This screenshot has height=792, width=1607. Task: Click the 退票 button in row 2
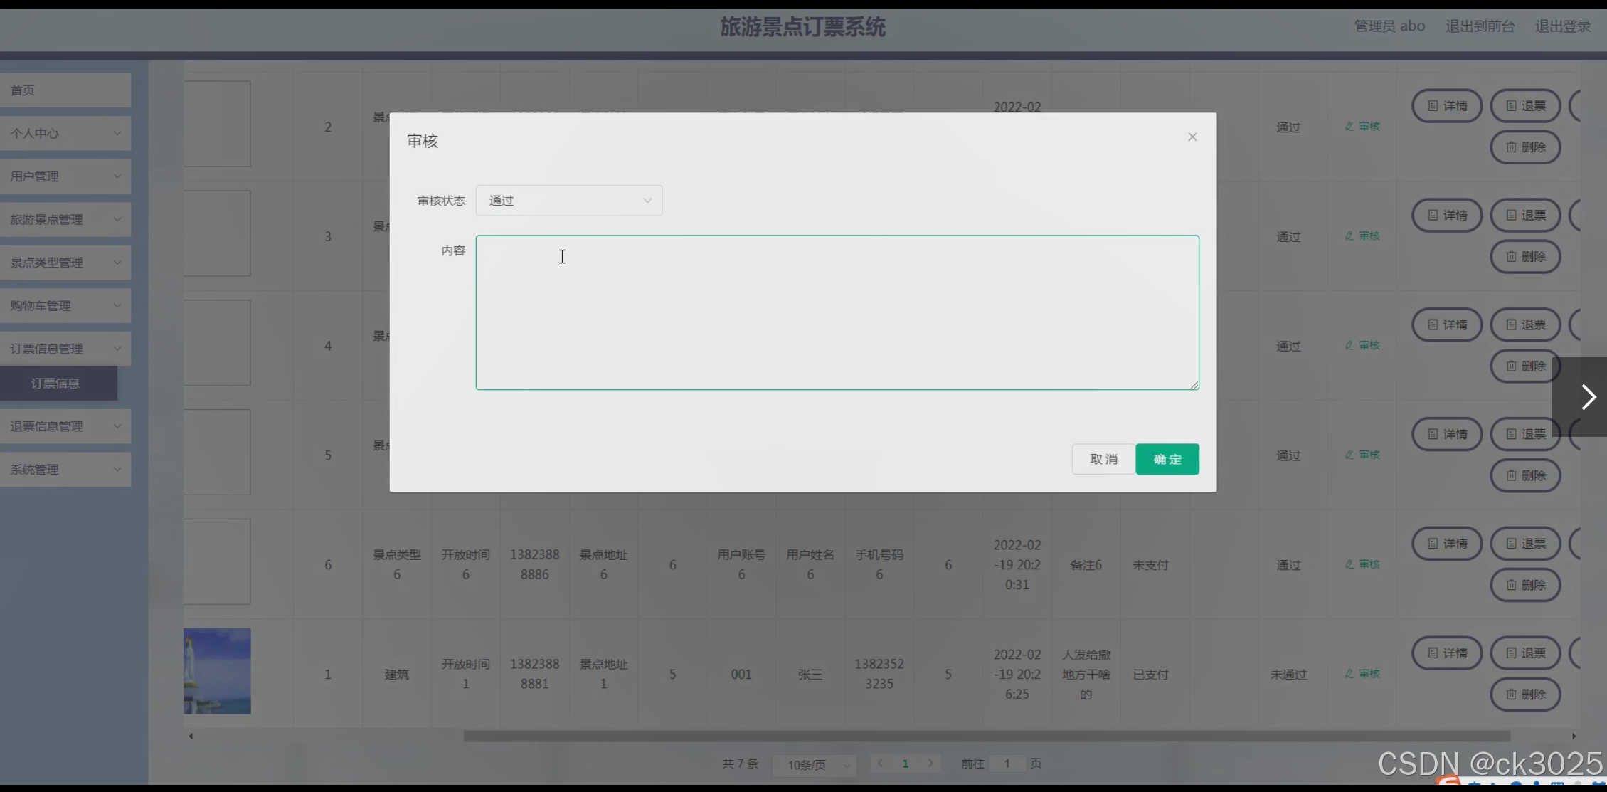point(1524,106)
